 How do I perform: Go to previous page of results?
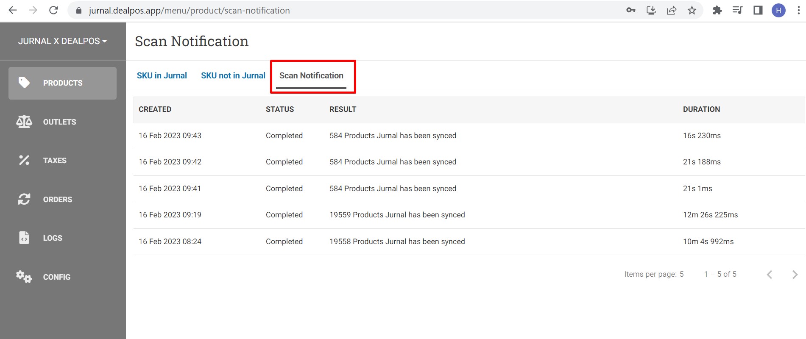770,275
